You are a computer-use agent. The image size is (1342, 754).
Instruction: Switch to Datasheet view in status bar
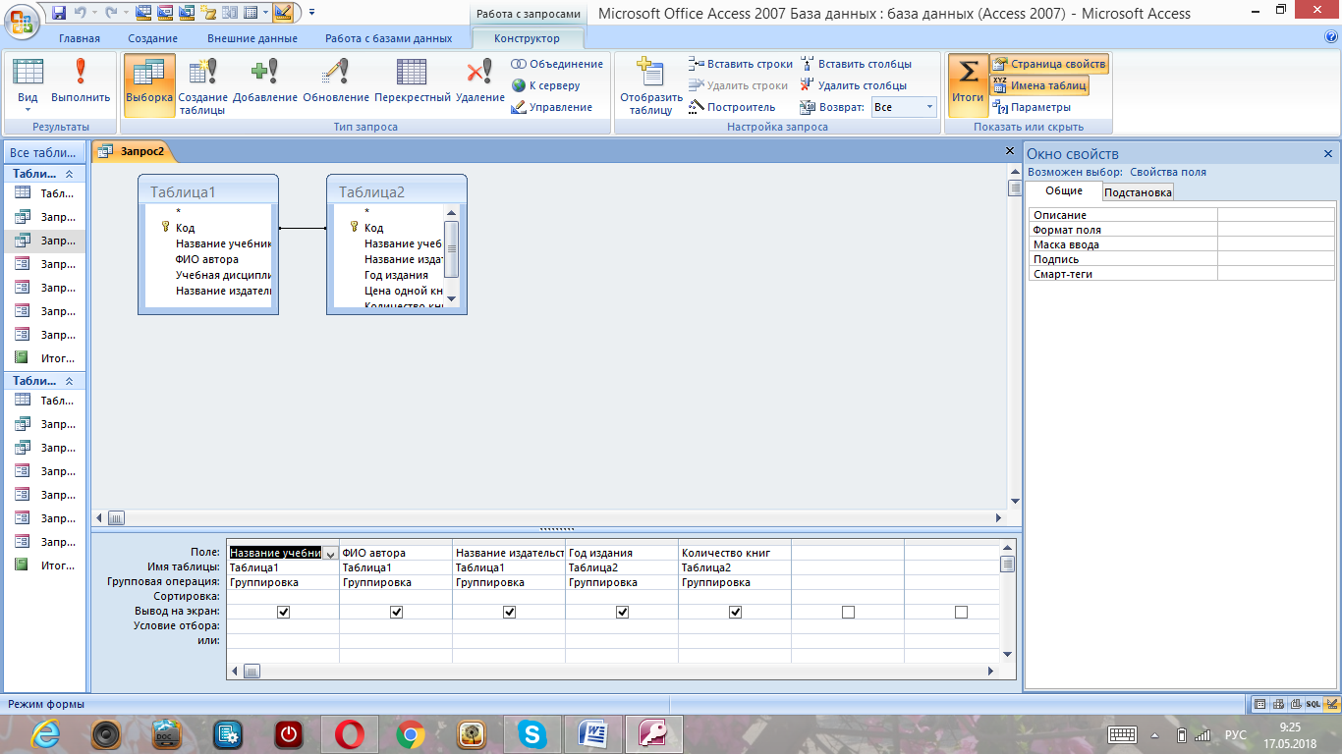[1259, 704]
